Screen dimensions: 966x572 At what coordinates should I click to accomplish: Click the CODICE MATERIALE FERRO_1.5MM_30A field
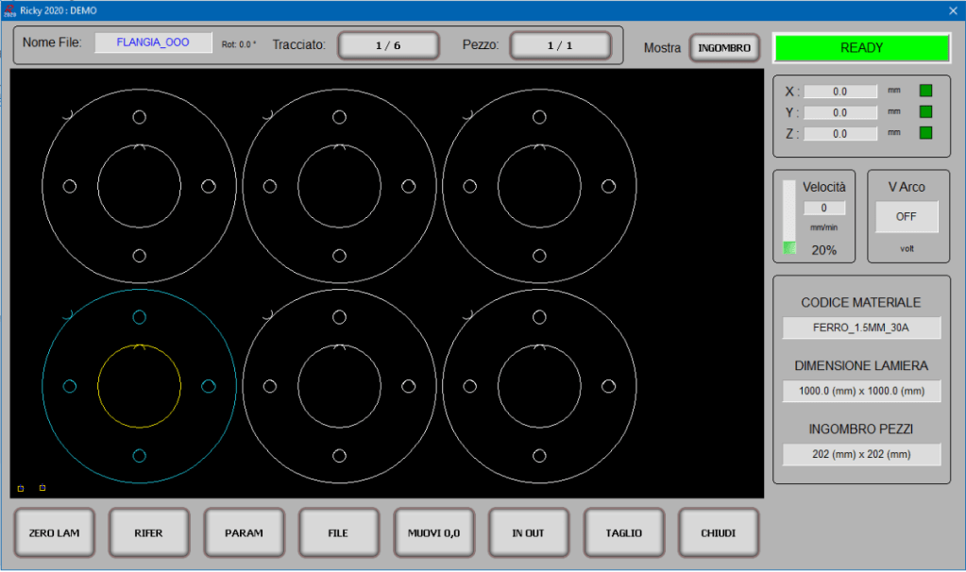pyautogui.click(x=861, y=328)
